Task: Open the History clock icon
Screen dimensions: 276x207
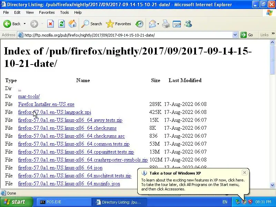Action: (x=139, y=24)
